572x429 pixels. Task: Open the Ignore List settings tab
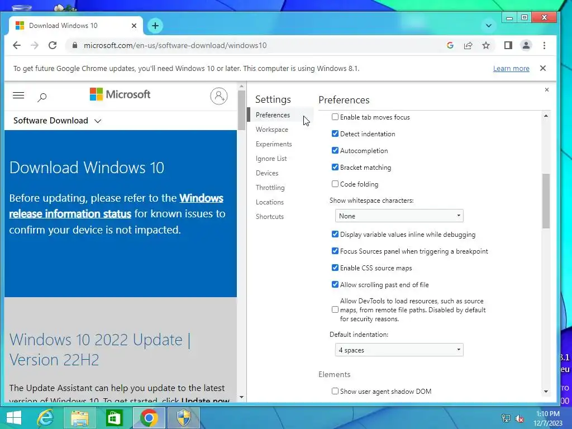point(271,159)
